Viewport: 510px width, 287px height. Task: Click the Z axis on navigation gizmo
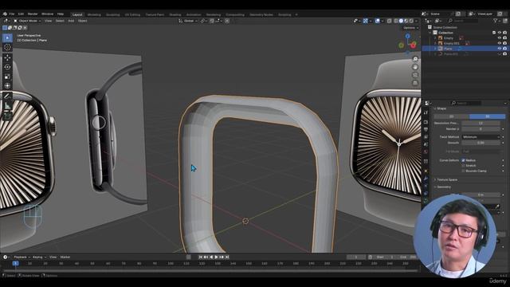(x=407, y=37)
